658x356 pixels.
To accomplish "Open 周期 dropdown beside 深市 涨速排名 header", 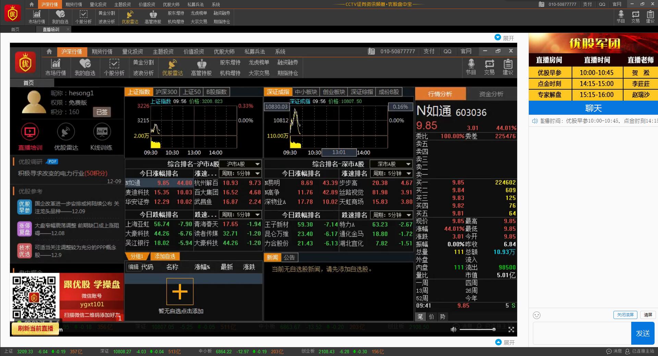I will coord(392,174).
